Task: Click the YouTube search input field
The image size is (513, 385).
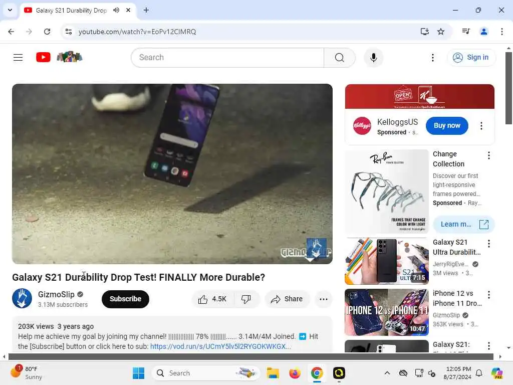Action: pos(228,58)
